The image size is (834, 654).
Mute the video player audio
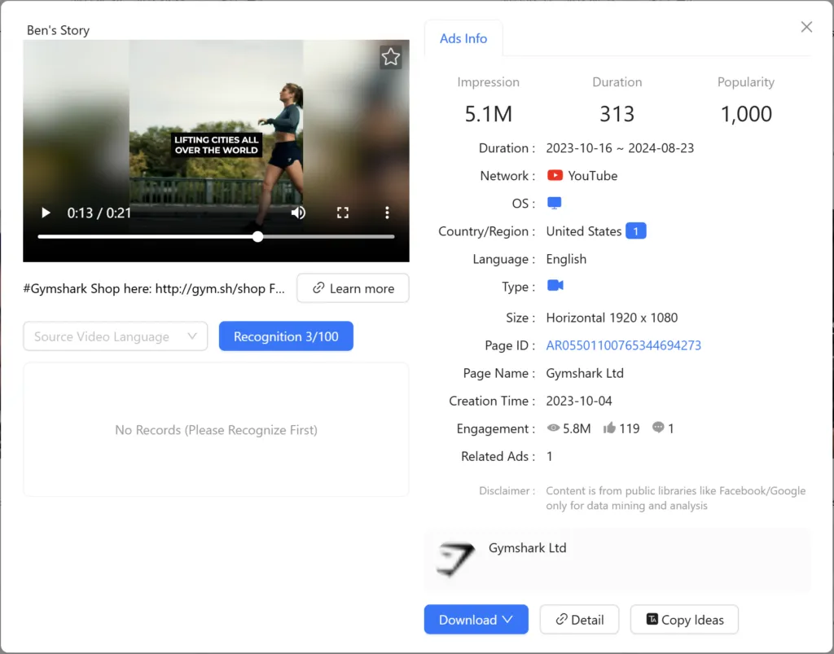click(299, 212)
